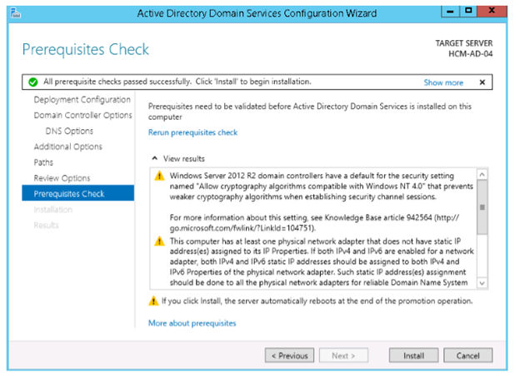Click the green success checkmark icon

pos(32,82)
